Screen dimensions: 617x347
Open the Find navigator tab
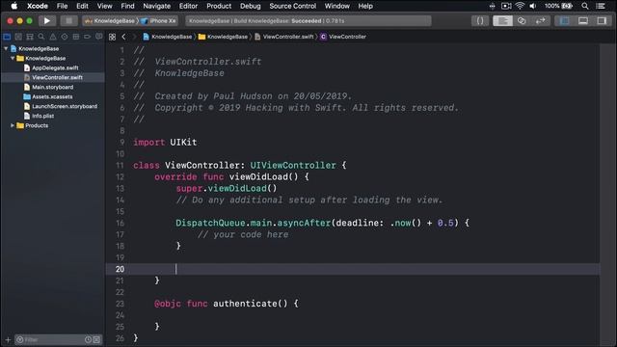[41, 37]
